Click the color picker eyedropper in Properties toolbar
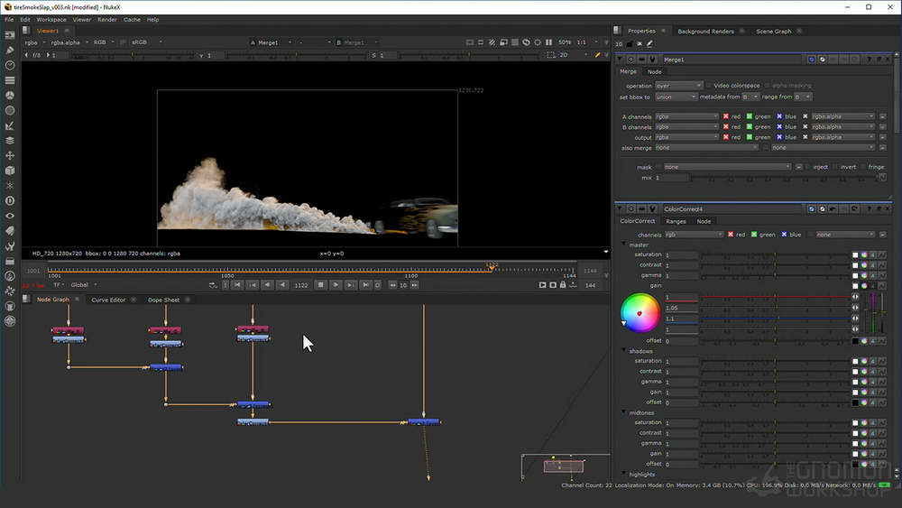This screenshot has height=508, width=902. click(x=649, y=43)
